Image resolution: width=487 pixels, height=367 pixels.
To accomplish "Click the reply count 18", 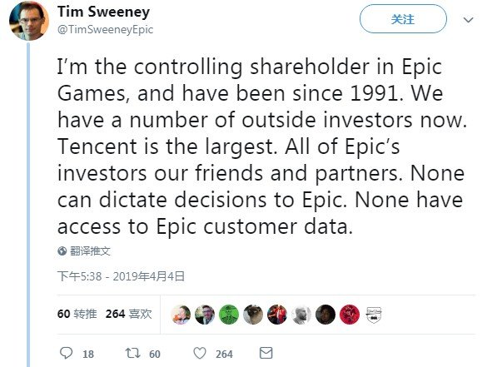I will point(88,354).
